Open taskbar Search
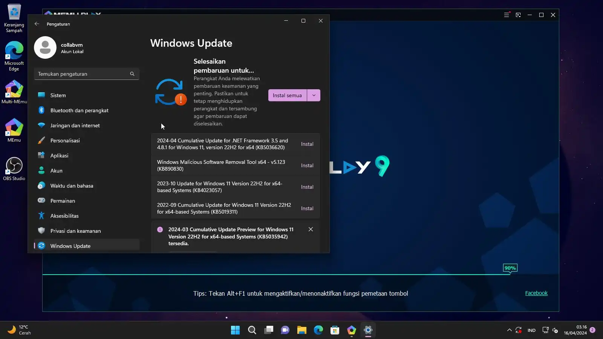Viewport: 603px width, 339px height. [252, 330]
